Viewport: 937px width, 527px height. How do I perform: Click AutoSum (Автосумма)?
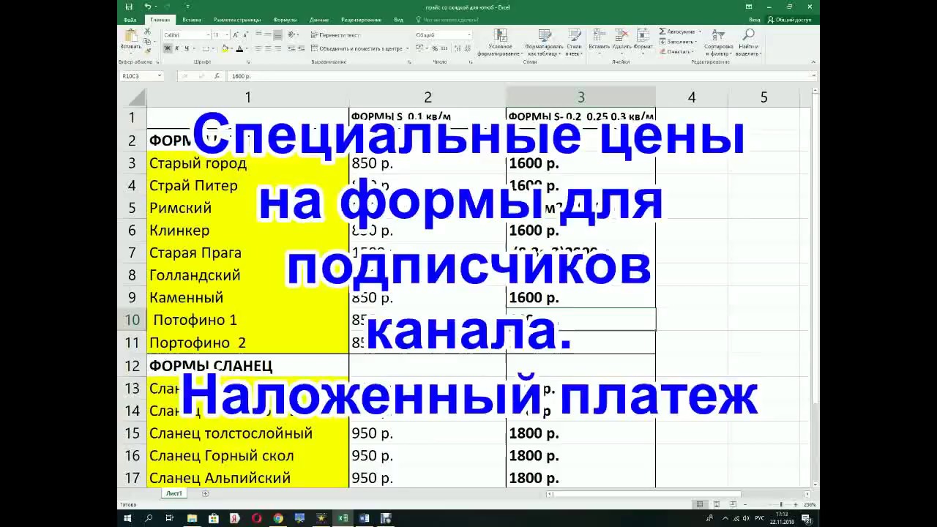click(680, 31)
